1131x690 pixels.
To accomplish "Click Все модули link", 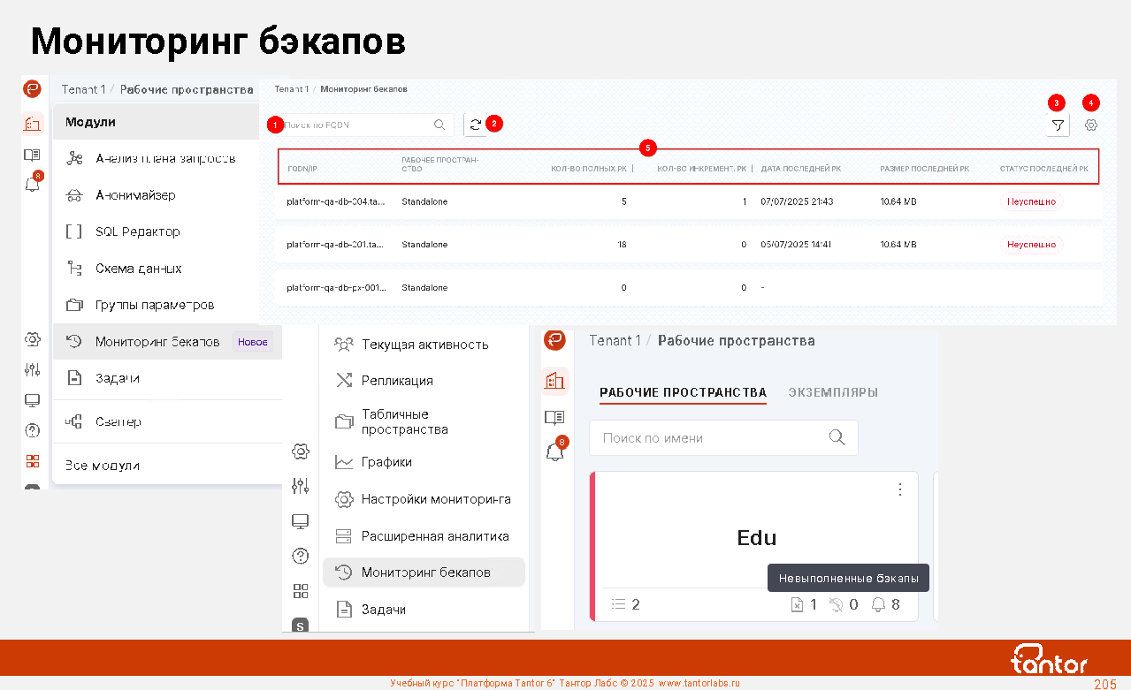I will (x=102, y=466).
